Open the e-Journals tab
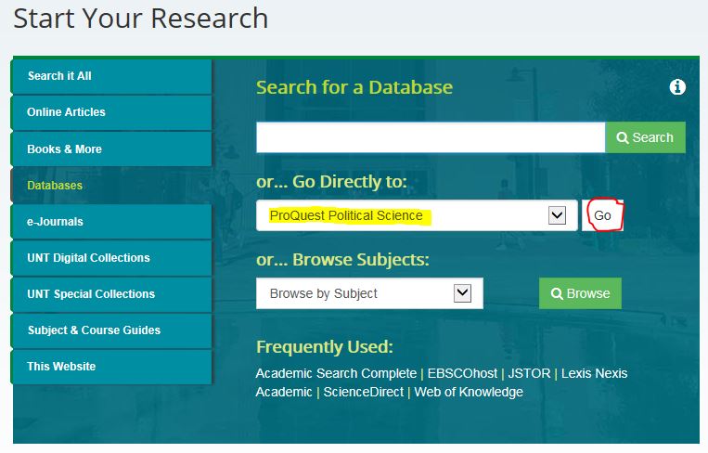The width and height of the screenshot is (708, 453). [111, 221]
